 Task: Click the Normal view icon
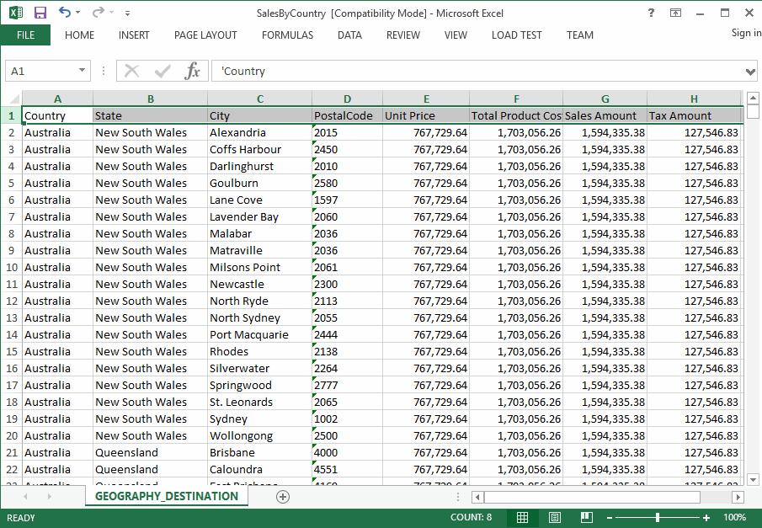tap(522, 516)
